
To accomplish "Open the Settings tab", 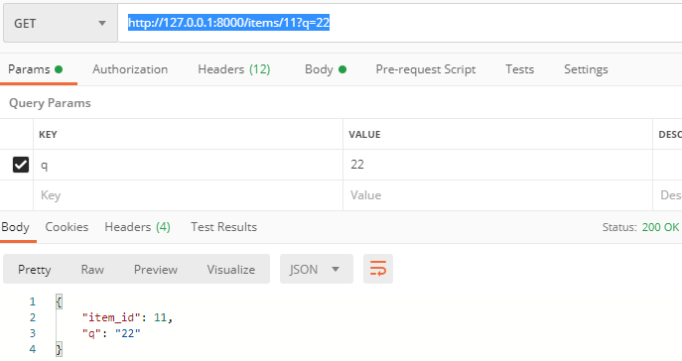I will [x=586, y=69].
